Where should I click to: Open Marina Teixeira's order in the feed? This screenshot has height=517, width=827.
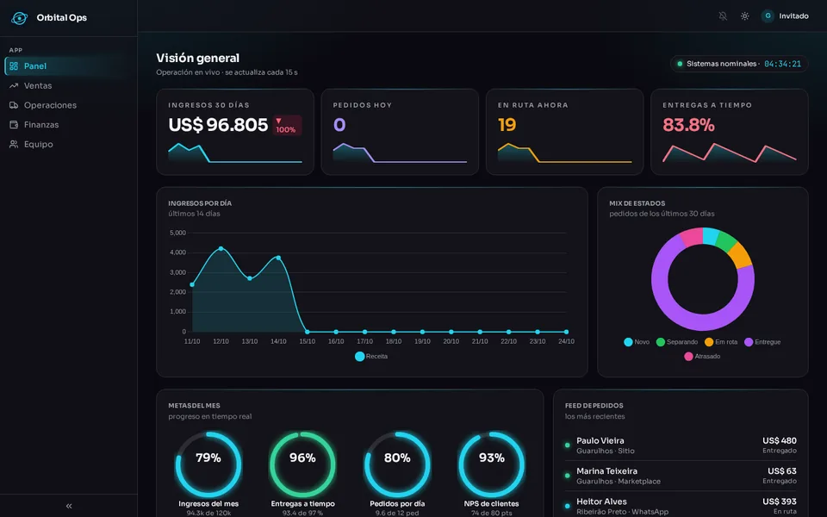click(681, 476)
